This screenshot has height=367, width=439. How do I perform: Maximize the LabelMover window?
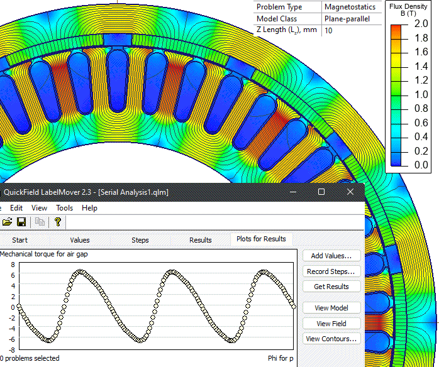321,192
